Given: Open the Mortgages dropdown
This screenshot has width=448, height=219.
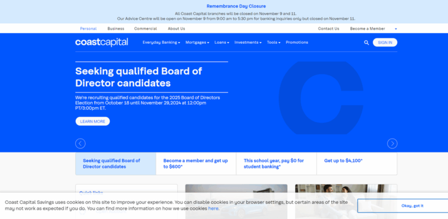Looking at the screenshot, I should [x=197, y=42].
